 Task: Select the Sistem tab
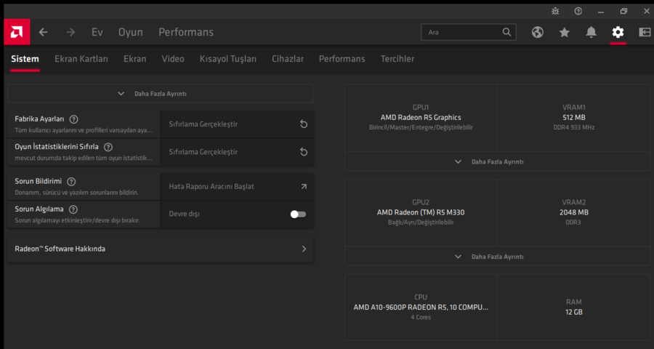point(25,59)
